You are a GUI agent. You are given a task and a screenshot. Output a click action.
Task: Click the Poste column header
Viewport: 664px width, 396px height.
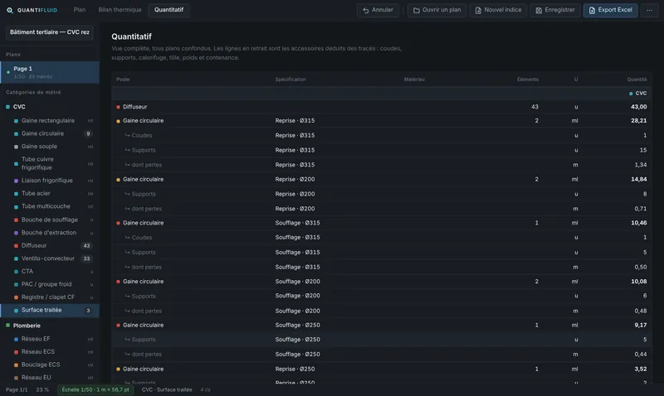pyautogui.click(x=123, y=80)
